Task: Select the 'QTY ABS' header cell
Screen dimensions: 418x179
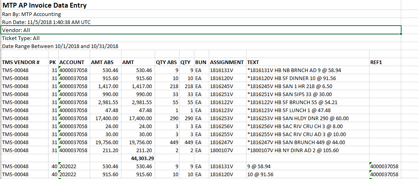Action: coord(166,62)
